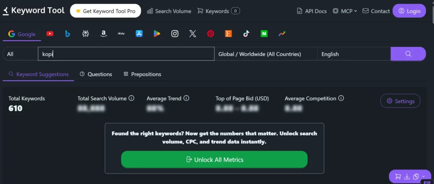Screen dimensions: 434x184
Task: Open the Google Trends platform icon
Action: coord(282,34)
